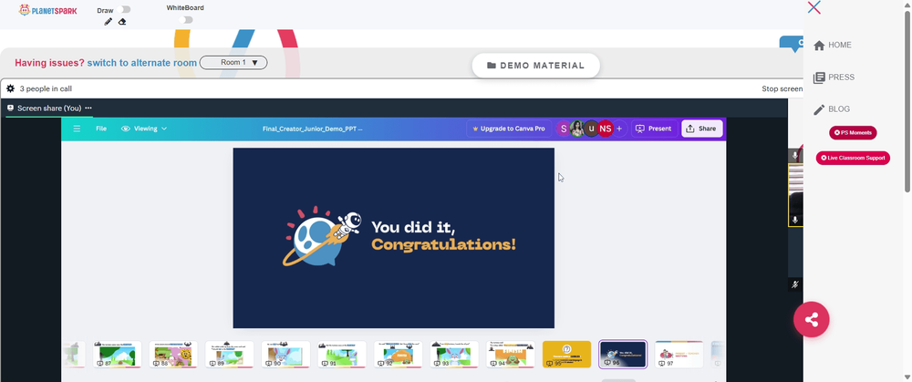Image resolution: width=912 pixels, height=382 pixels.
Task: Select slide thumbnail 89
Action: (x=230, y=355)
